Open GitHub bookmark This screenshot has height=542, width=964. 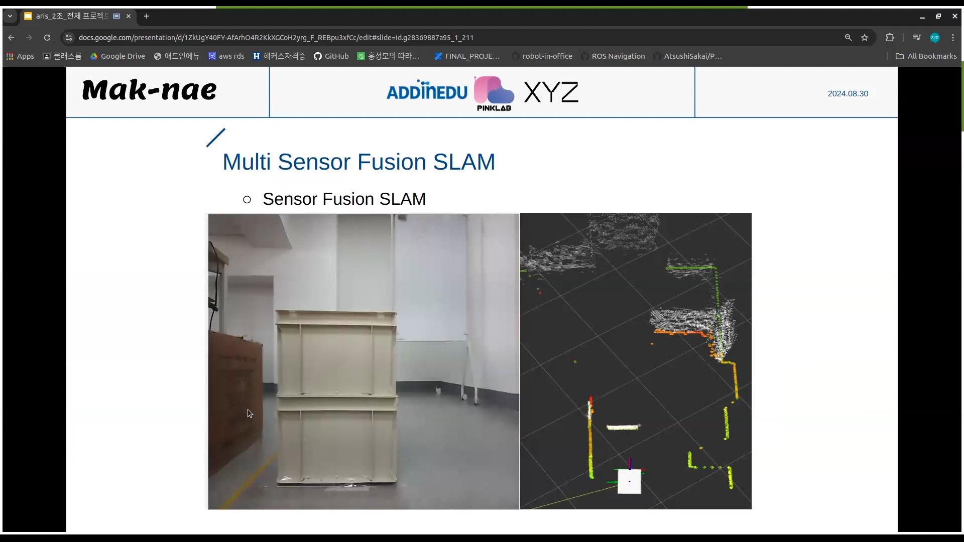(331, 56)
